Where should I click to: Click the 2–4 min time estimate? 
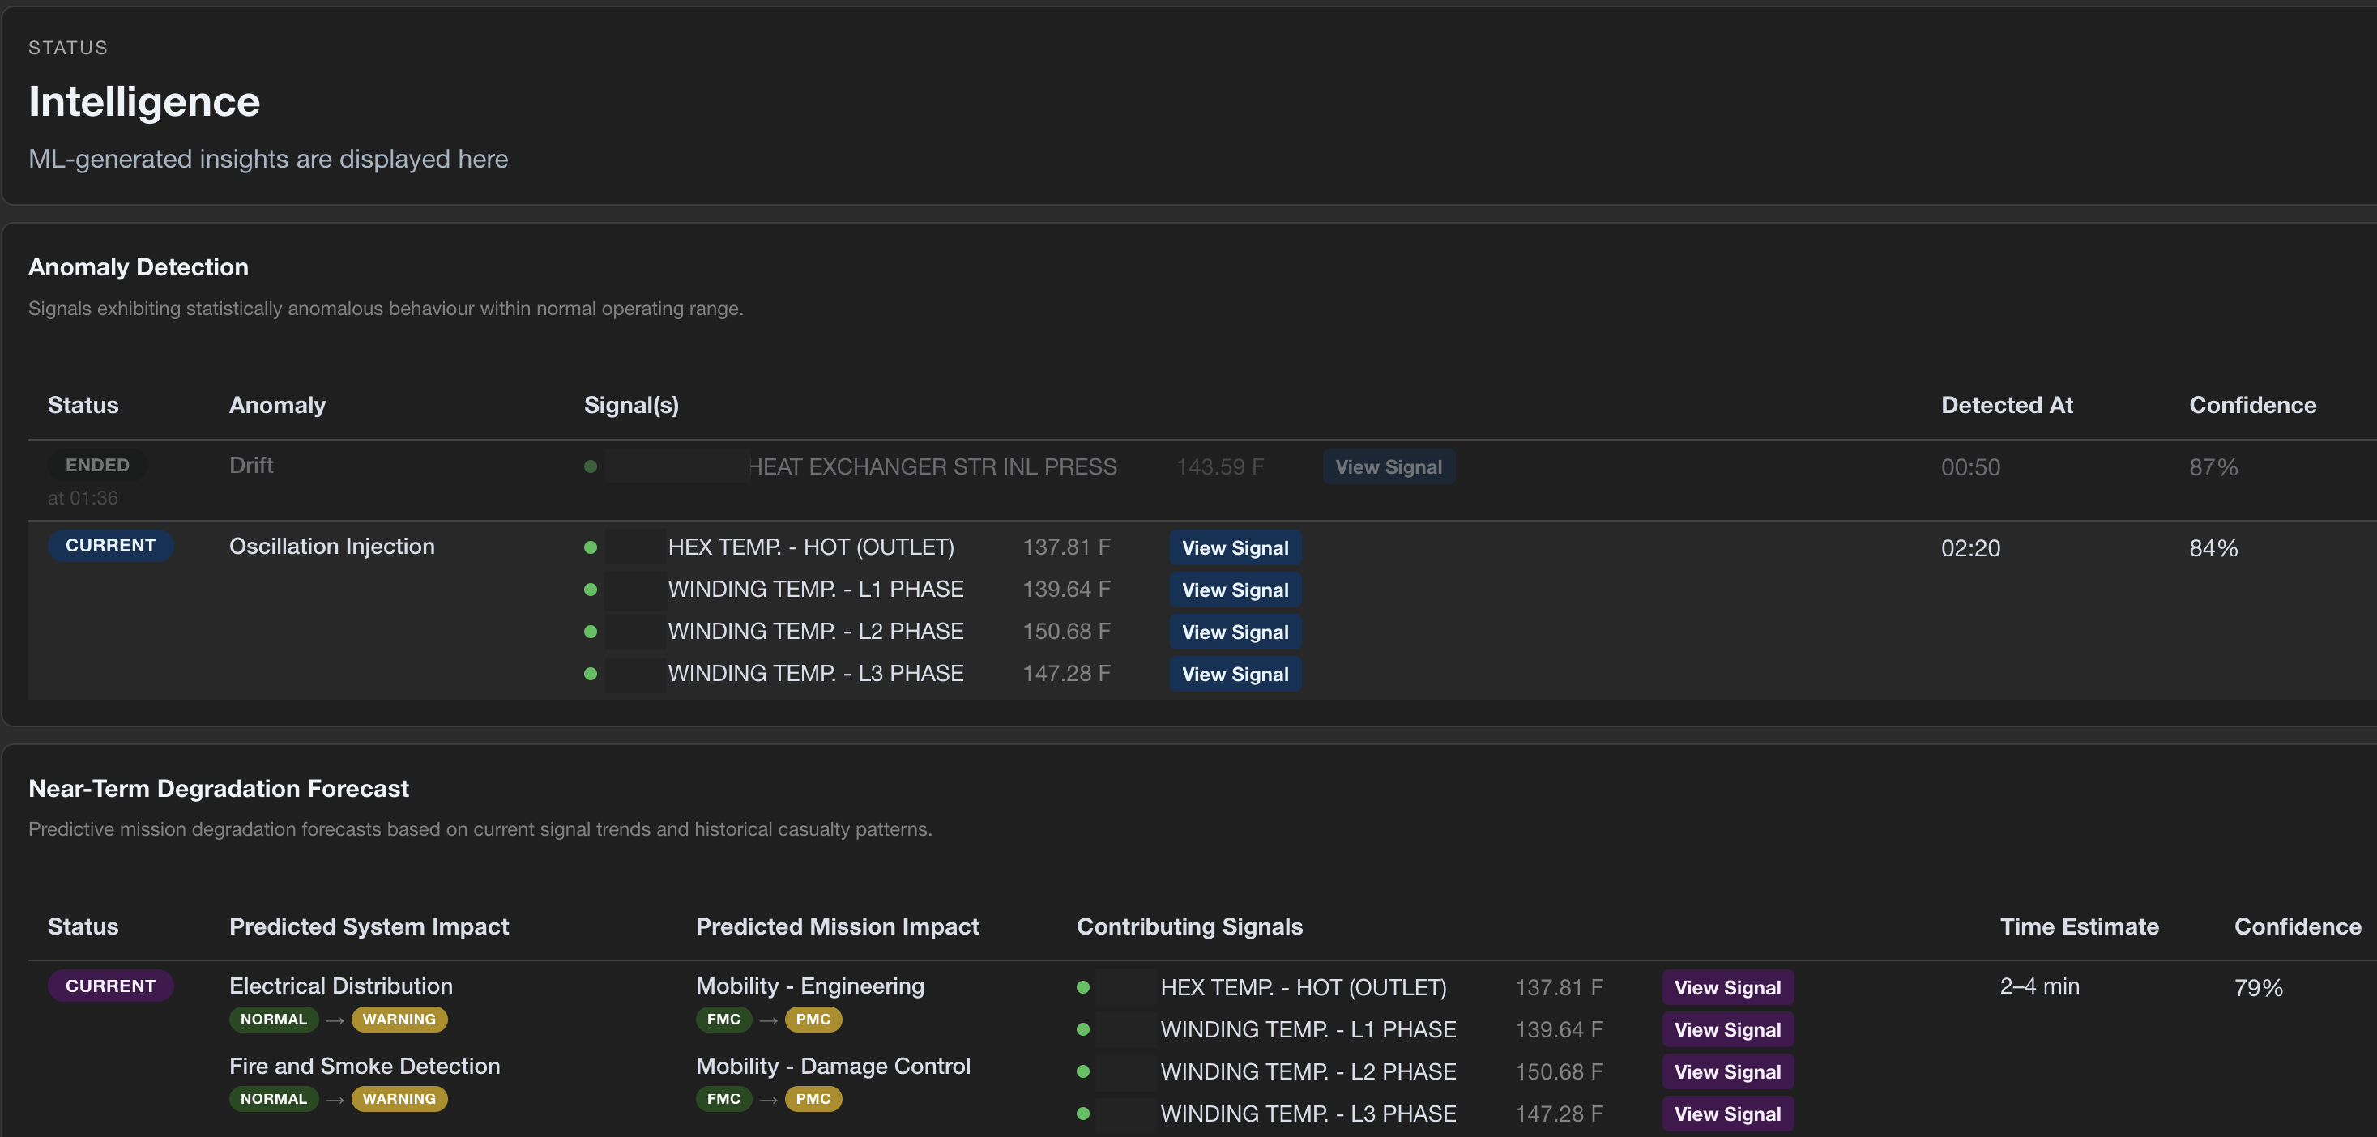point(2039,986)
